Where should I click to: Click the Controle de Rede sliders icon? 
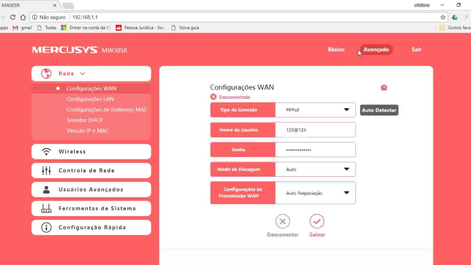point(46,170)
